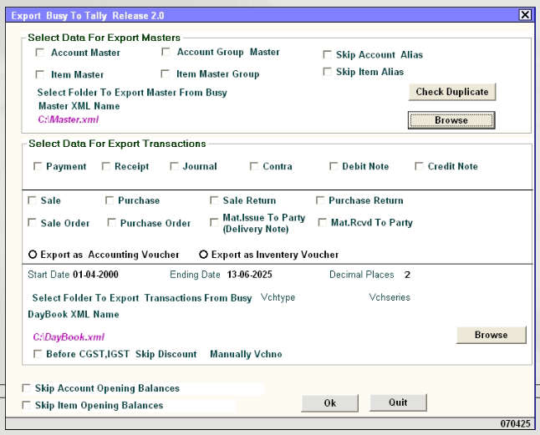Image resolution: width=540 pixels, height=435 pixels.
Task: Check the Sale transactions box
Action: click(32, 200)
